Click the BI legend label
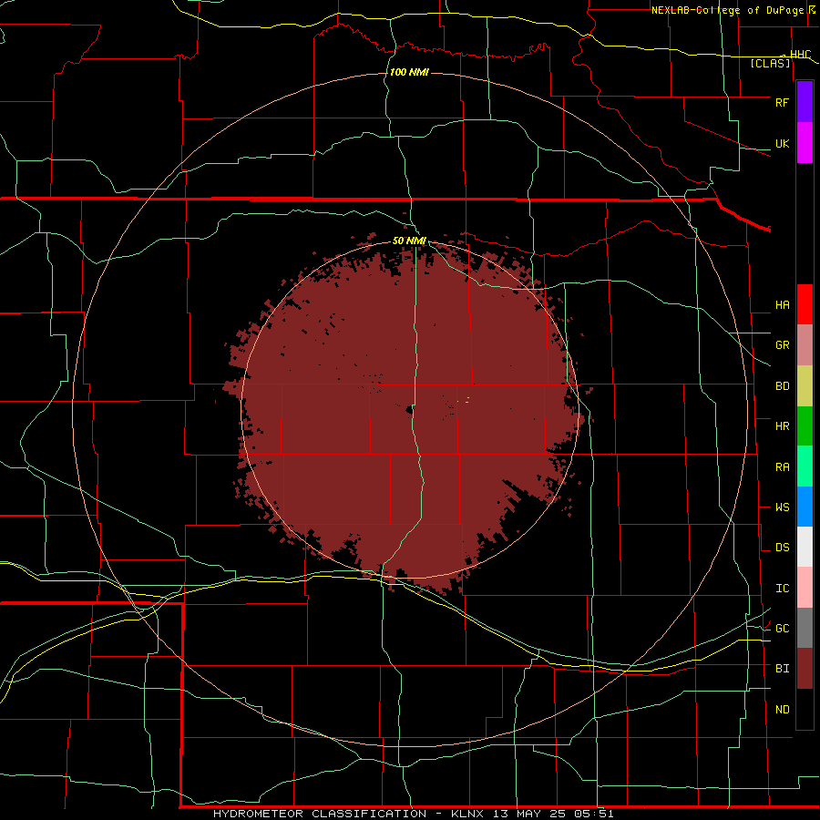This screenshot has height=820, width=820. [x=782, y=669]
